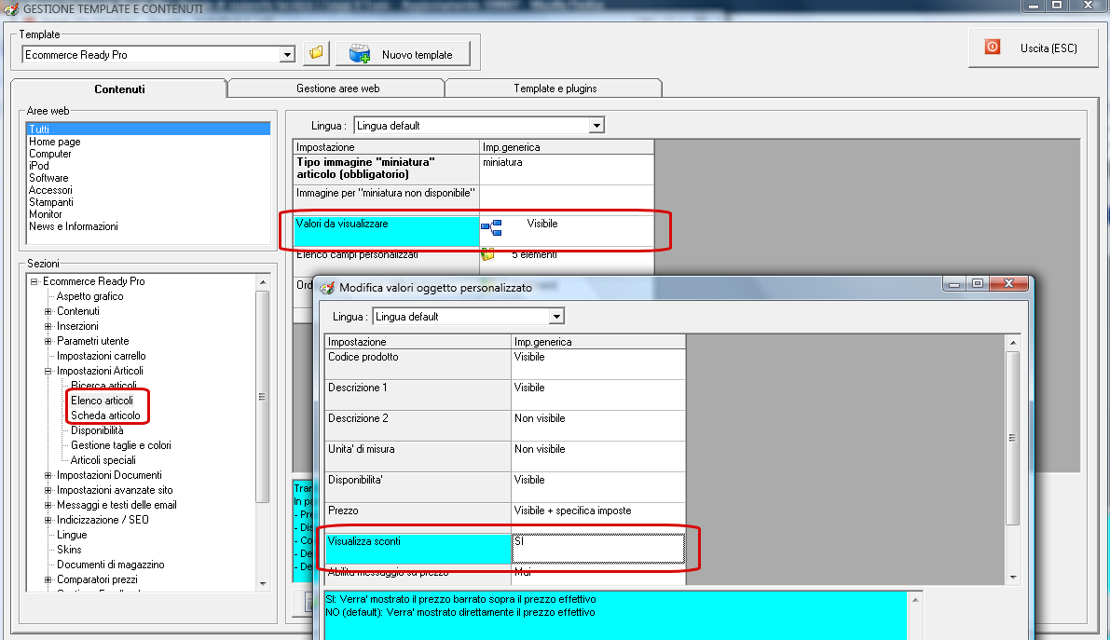Select Monitor in Aree web list
Image resolution: width=1110 pixels, height=640 pixels.
click(x=46, y=214)
